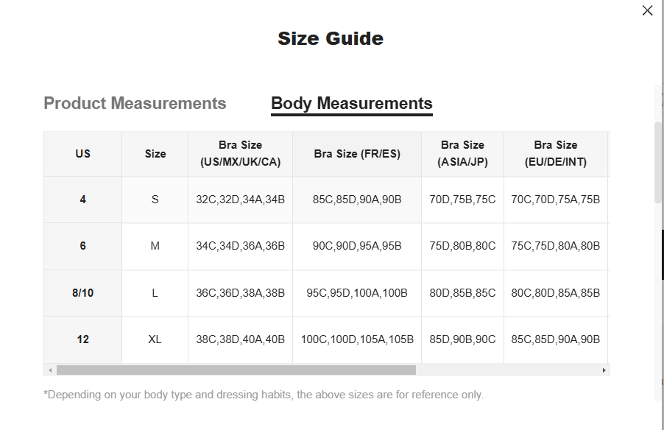Click the Bra Size (FR/ES) header
The height and width of the screenshot is (430, 664).
357,154
